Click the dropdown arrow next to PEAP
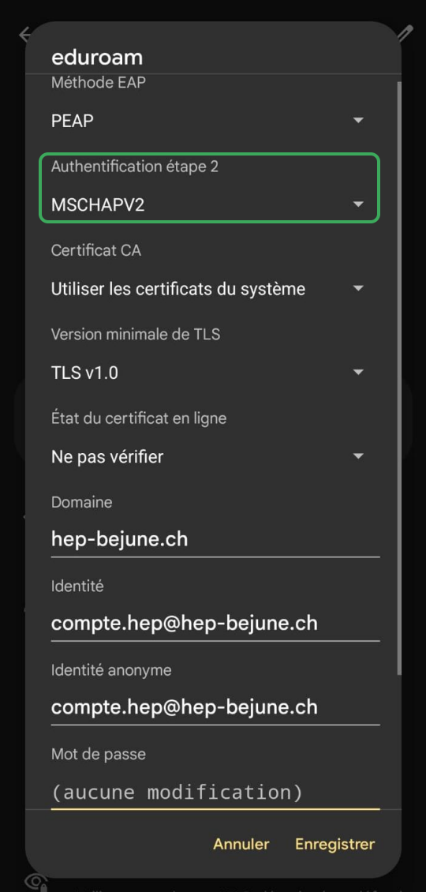This screenshot has height=892, width=426. pos(357,121)
